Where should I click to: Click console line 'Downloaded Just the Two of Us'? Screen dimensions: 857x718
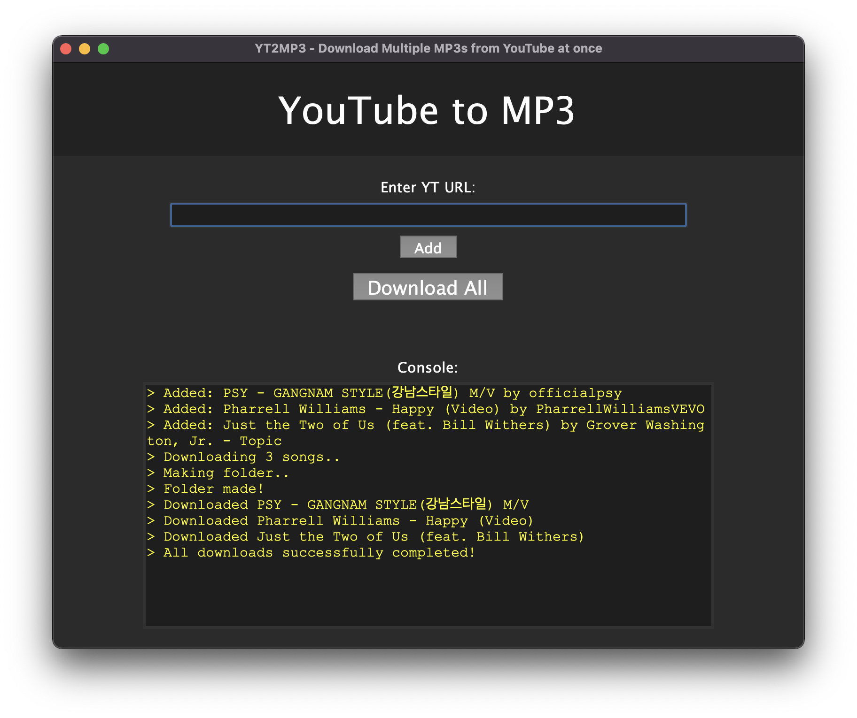click(x=366, y=536)
